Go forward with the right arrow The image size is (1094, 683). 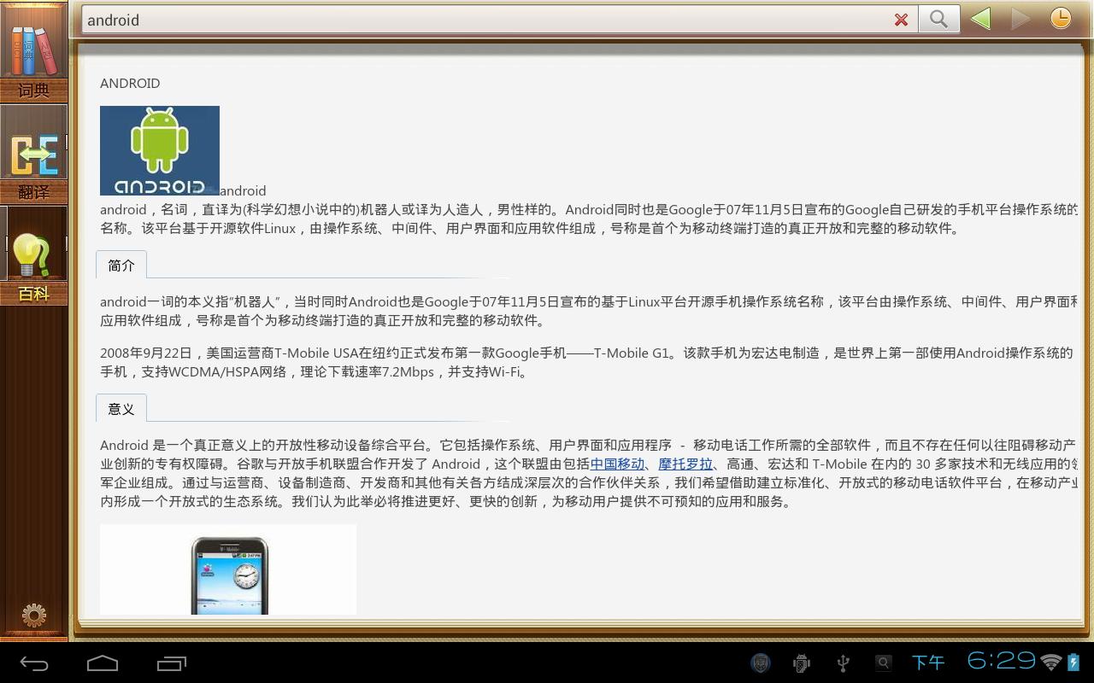(1020, 19)
